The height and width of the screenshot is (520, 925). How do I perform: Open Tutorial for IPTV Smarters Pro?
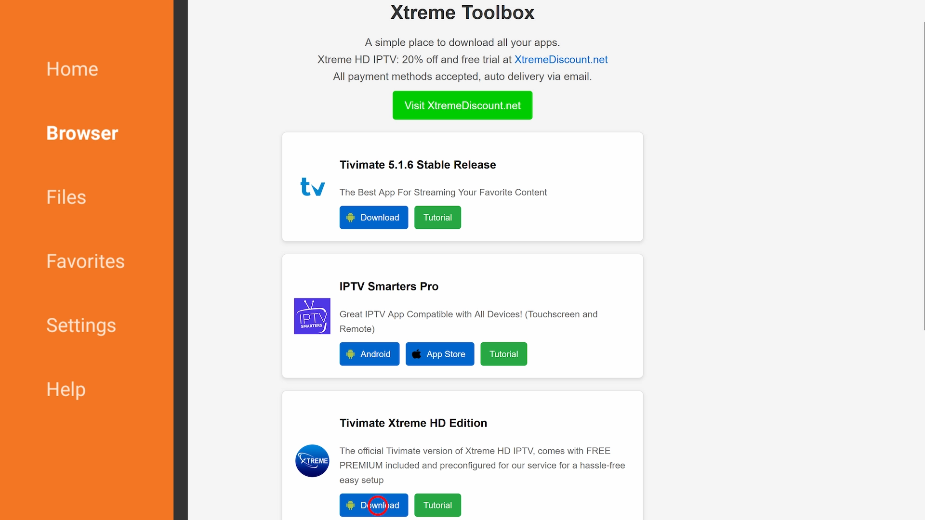[503, 354]
